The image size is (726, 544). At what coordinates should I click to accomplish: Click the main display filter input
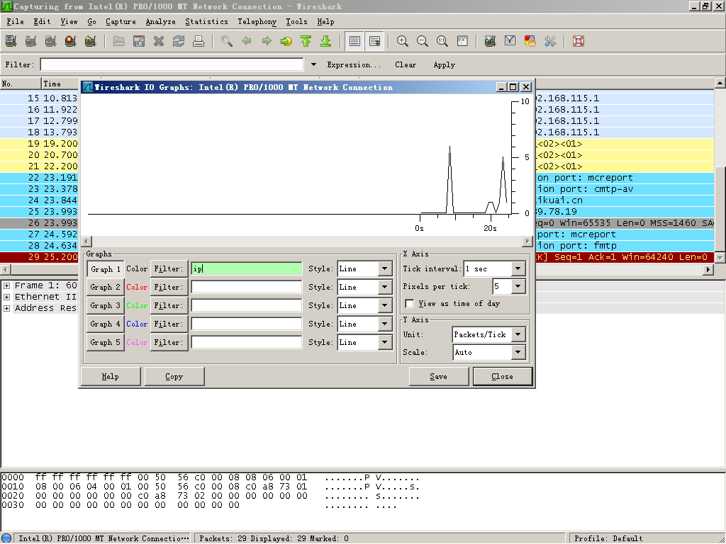(x=172, y=64)
